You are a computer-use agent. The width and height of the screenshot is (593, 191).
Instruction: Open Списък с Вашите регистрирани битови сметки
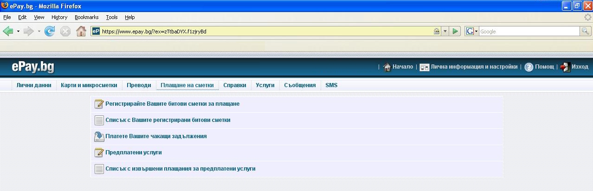[168, 120]
